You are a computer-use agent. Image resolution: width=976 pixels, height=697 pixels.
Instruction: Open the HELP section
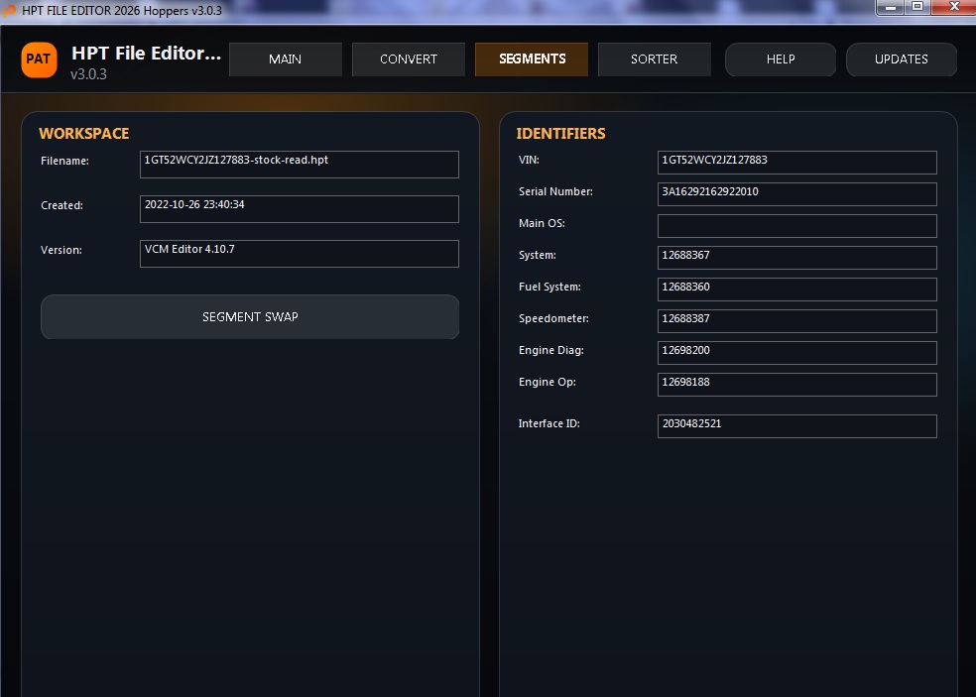(781, 59)
